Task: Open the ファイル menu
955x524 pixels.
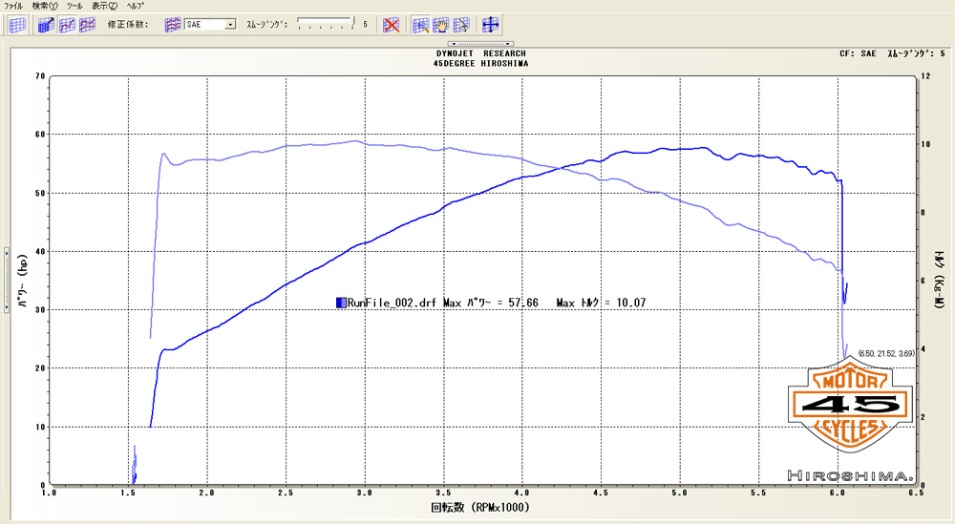Action: (14, 6)
